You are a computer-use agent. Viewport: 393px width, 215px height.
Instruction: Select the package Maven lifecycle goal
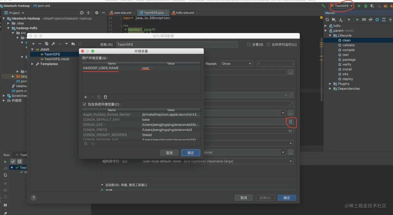point(349,60)
